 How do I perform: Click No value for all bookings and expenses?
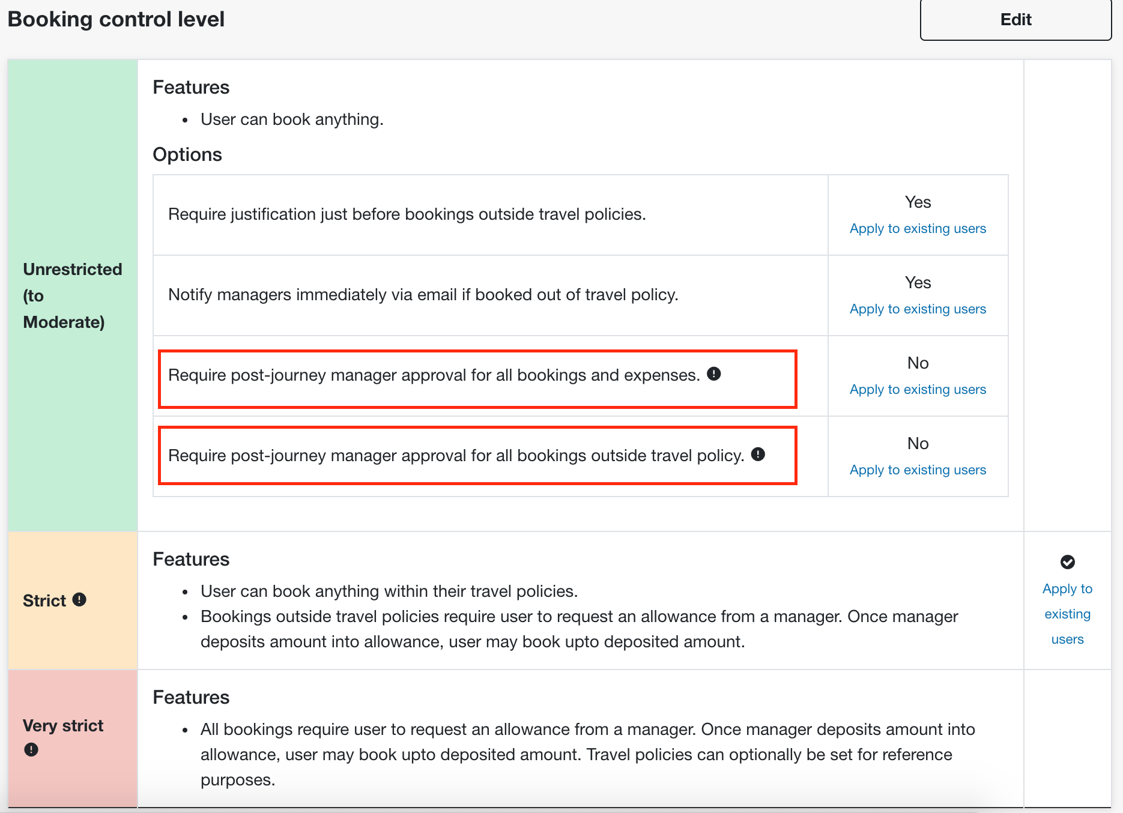(918, 363)
